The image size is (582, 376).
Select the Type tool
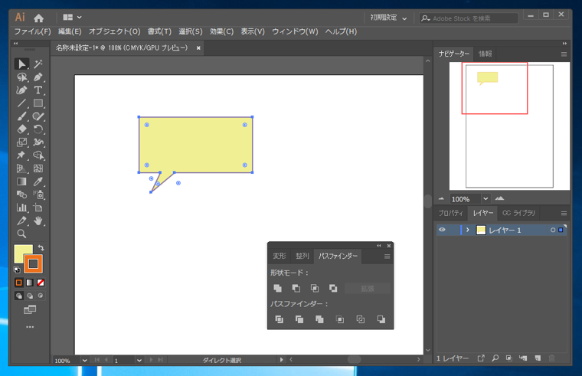click(x=38, y=90)
